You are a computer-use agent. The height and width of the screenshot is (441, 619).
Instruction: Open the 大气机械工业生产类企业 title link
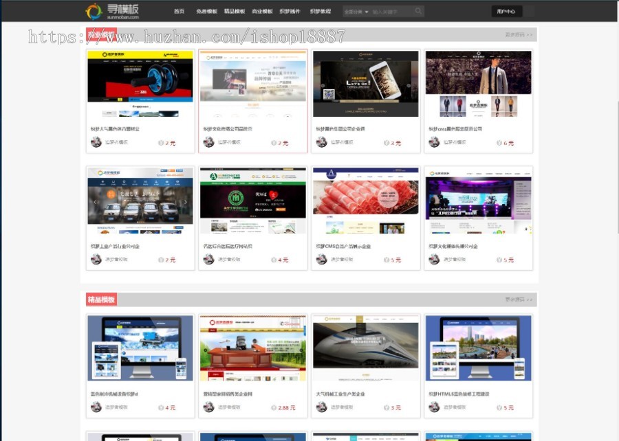(x=340, y=394)
